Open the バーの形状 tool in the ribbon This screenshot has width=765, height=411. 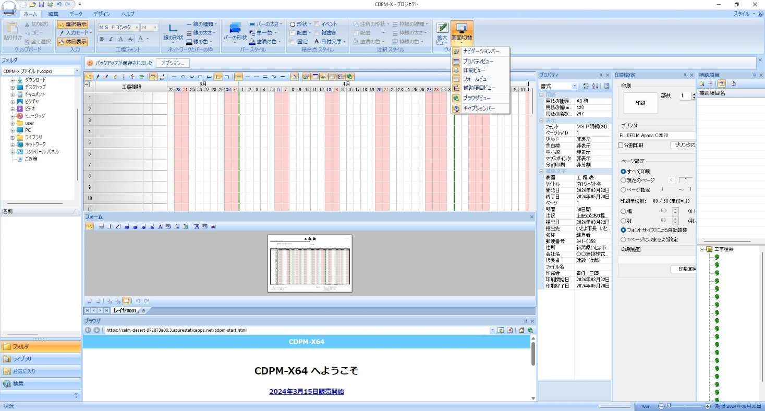click(x=235, y=33)
